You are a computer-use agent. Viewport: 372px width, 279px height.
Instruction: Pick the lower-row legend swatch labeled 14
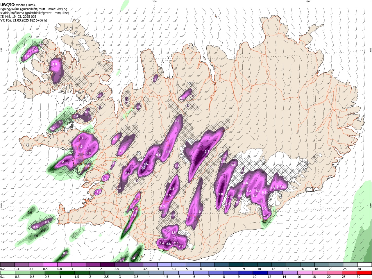[x=290, y=273]
